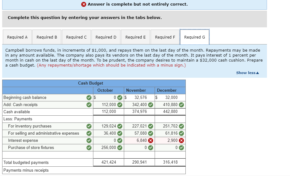
Task: Click December cash available value 442,880
Action: [x=170, y=112]
